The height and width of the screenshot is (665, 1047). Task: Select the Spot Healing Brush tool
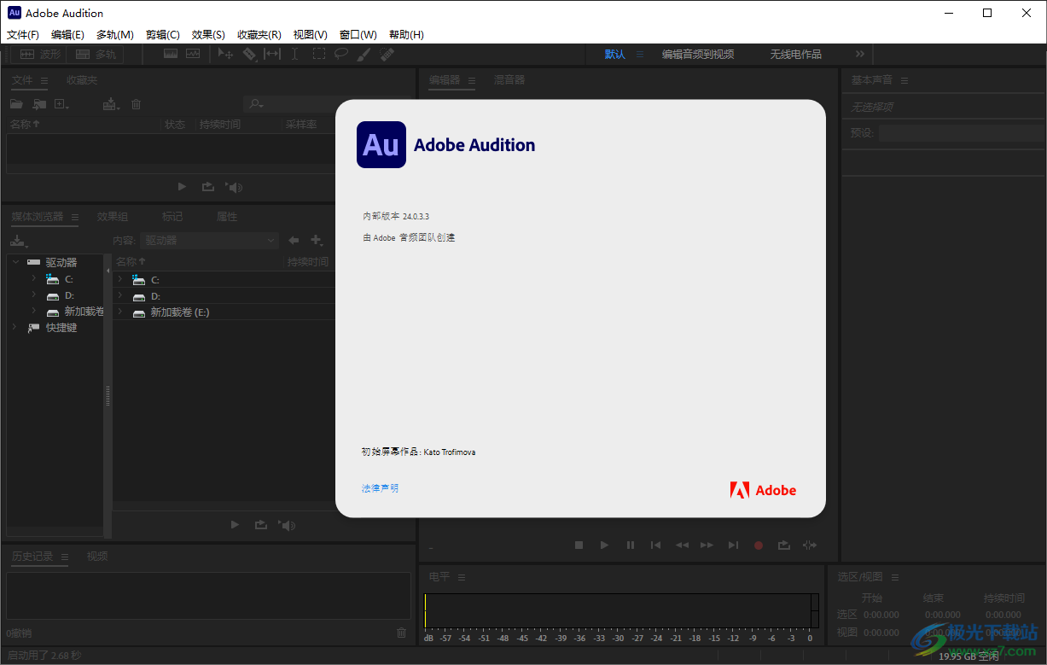(x=386, y=53)
